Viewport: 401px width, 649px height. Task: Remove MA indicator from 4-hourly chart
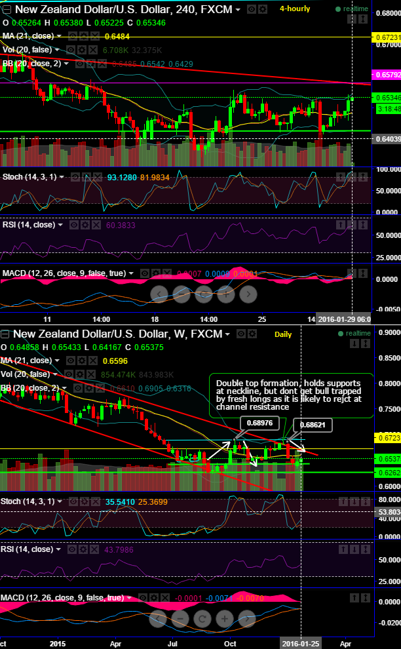point(95,36)
